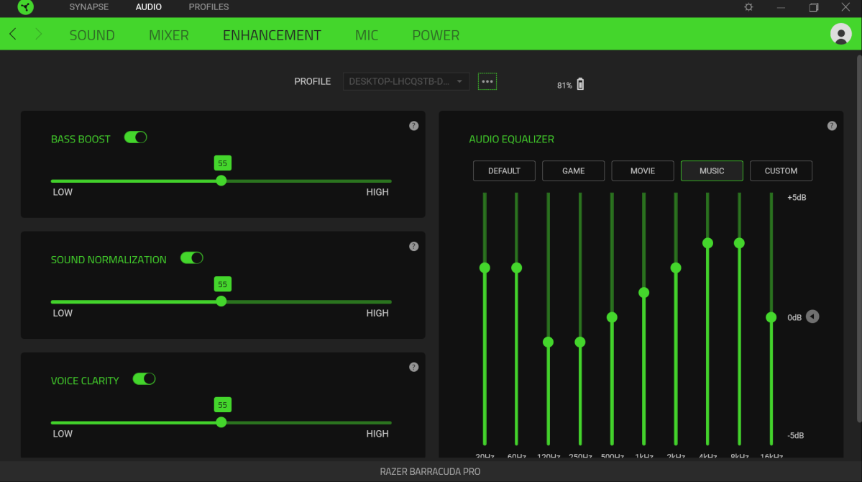Click the HIGH label under Bass Boost
Screen dimensions: 862x482
click(377, 192)
